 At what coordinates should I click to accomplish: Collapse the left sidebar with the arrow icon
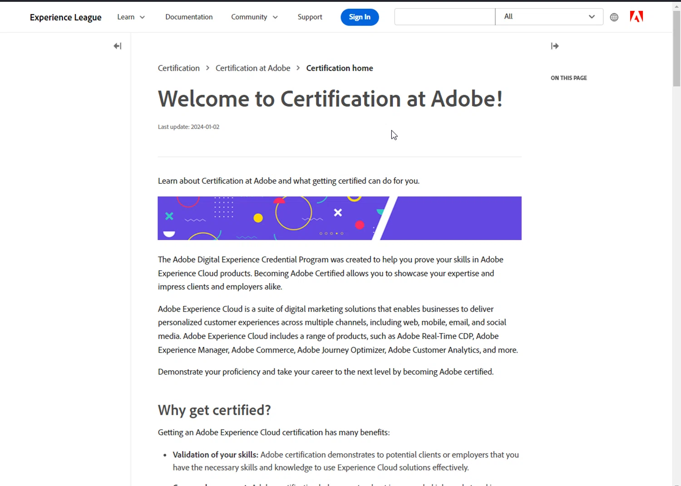pos(118,46)
